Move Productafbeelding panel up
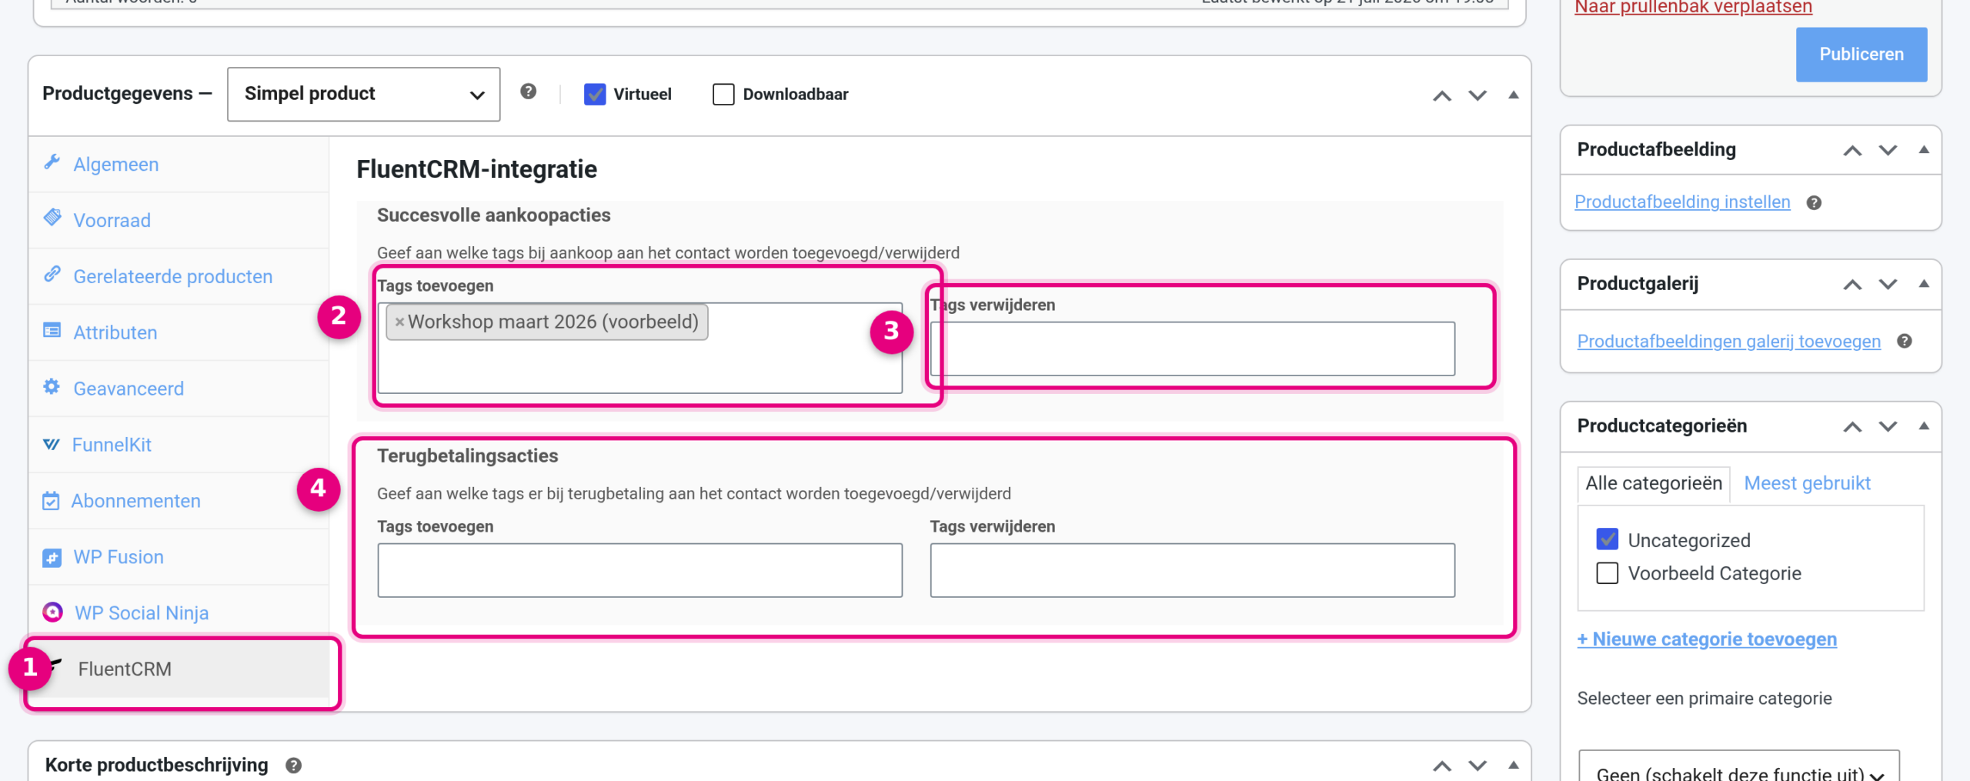This screenshot has width=1970, height=781. coord(1852,150)
